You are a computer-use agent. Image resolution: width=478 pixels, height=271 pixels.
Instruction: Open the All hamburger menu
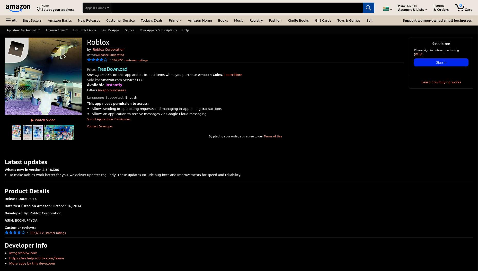(11, 20)
